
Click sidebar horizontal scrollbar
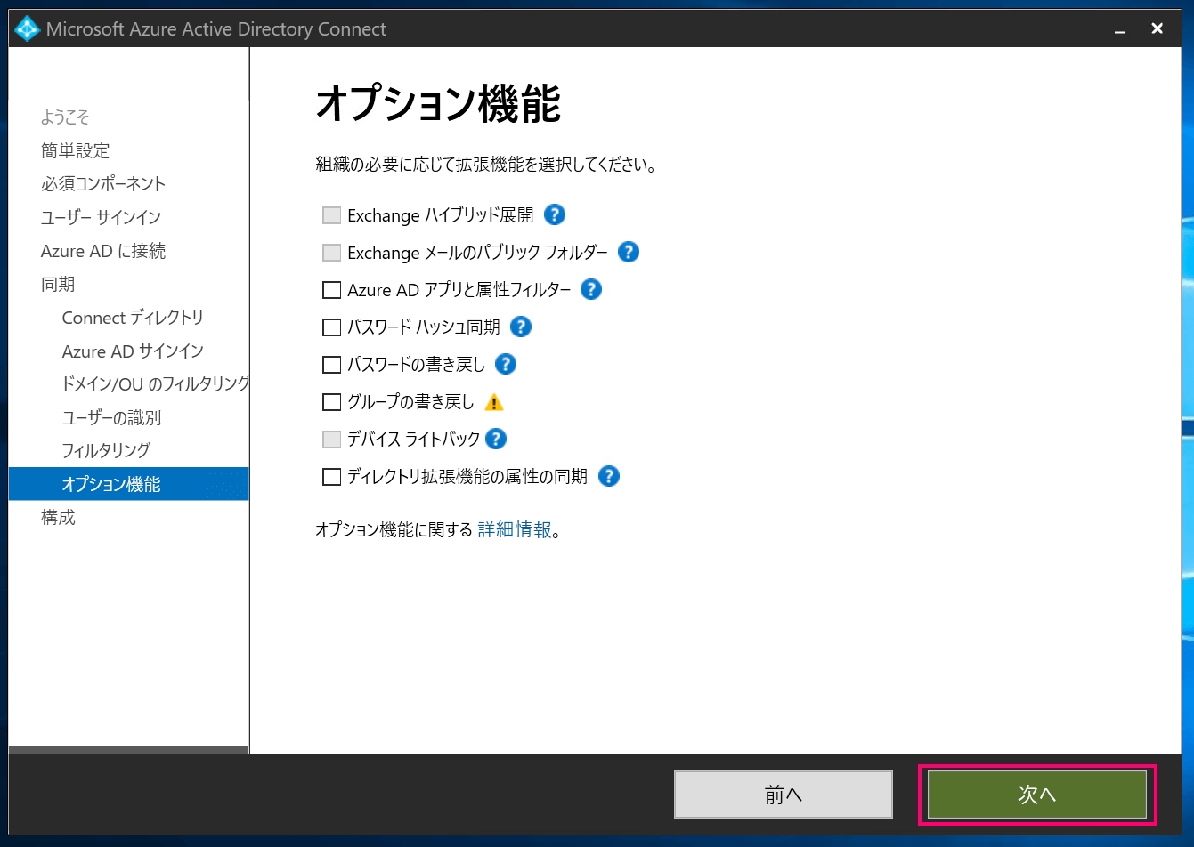(129, 750)
